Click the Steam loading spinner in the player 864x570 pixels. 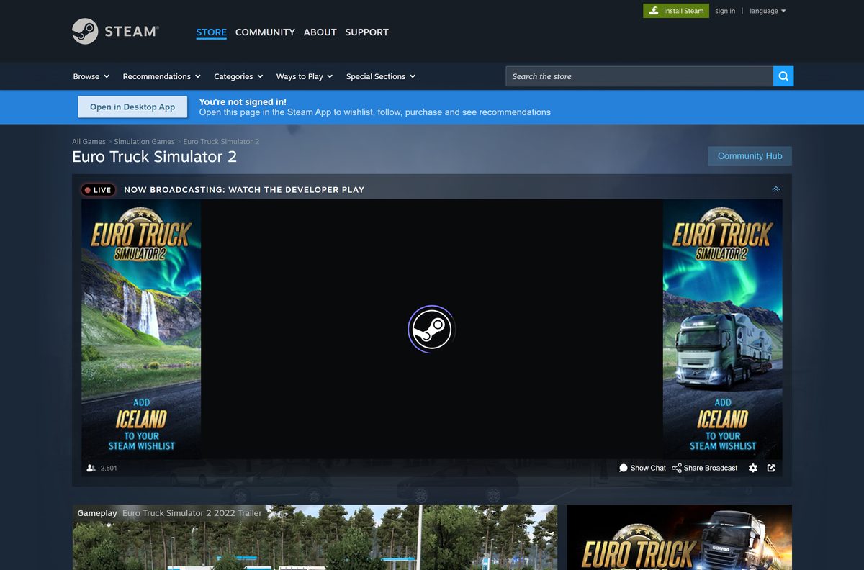tap(432, 330)
